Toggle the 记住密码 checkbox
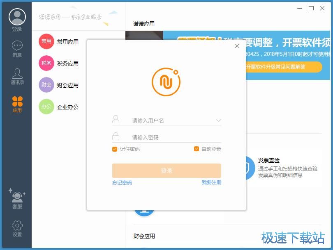The height and width of the screenshot is (250, 333). (x=115, y=149)
